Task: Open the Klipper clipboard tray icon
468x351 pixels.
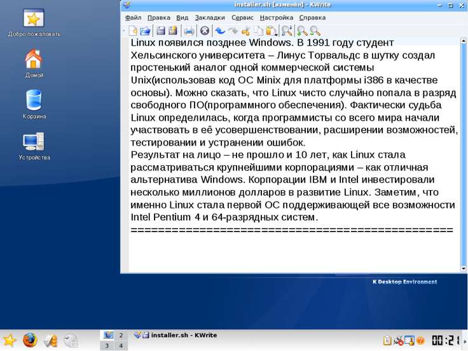Action: pyautogui.click(x=387, y=341)
